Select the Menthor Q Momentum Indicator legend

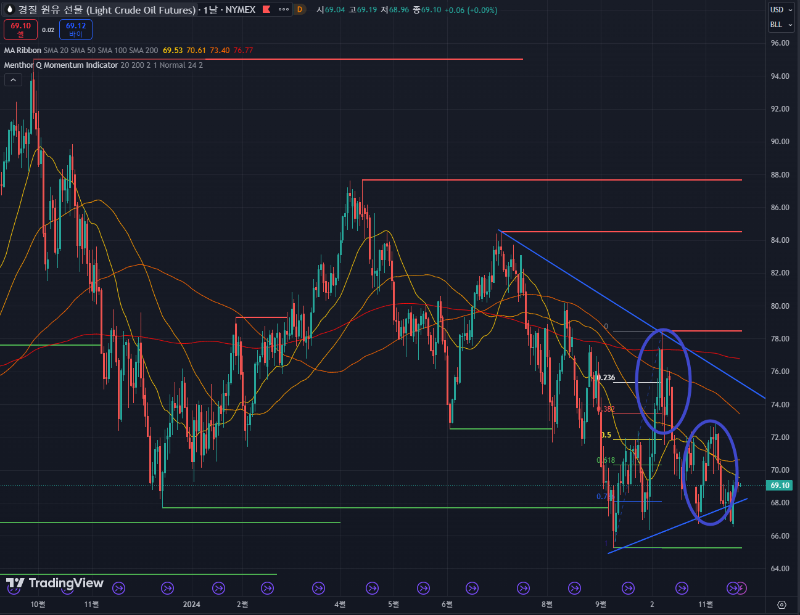(60, 65)
